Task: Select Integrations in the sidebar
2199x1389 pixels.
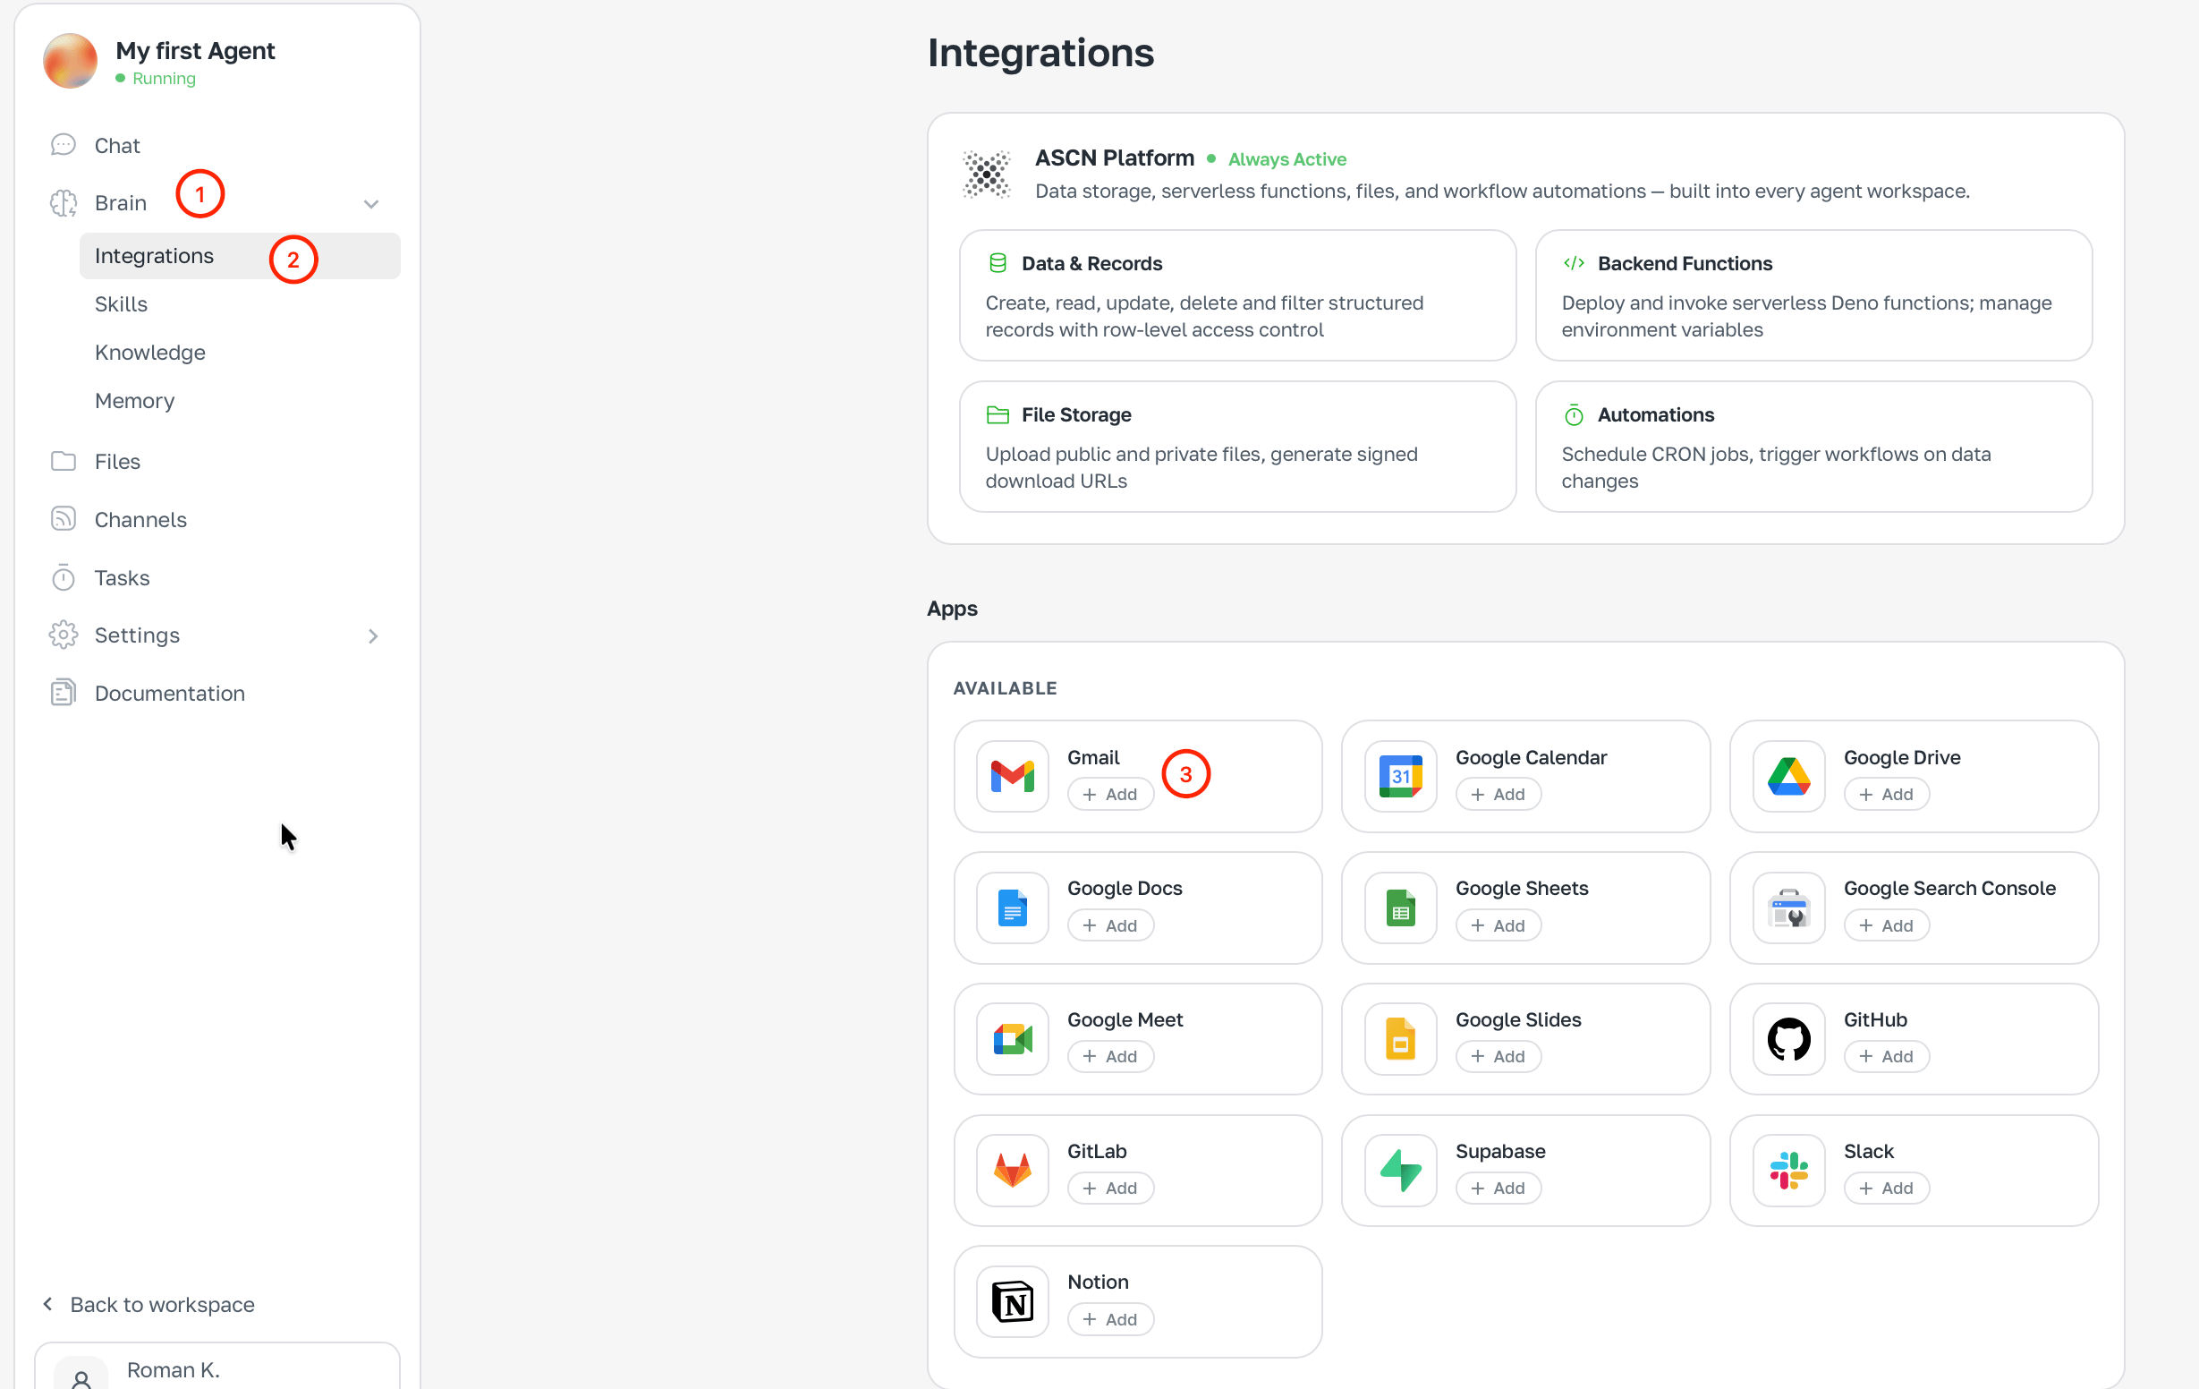Action: pos(240,256)
